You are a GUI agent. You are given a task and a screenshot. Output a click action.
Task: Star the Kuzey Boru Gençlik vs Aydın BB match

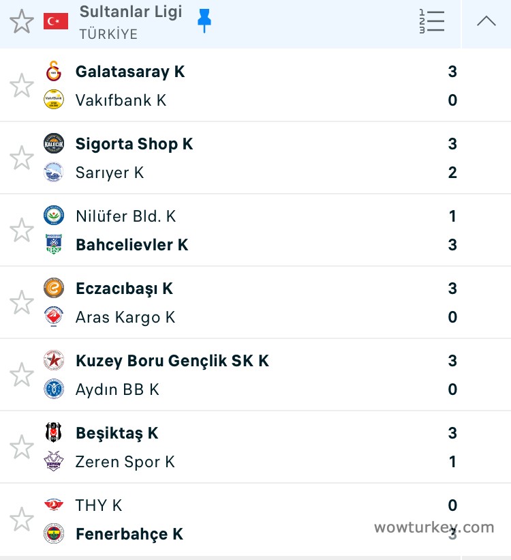click(22, 375)
